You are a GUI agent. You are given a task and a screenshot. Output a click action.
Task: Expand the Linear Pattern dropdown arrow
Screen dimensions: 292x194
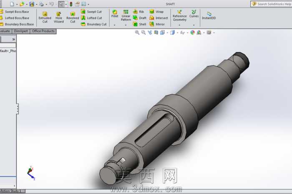126,25
